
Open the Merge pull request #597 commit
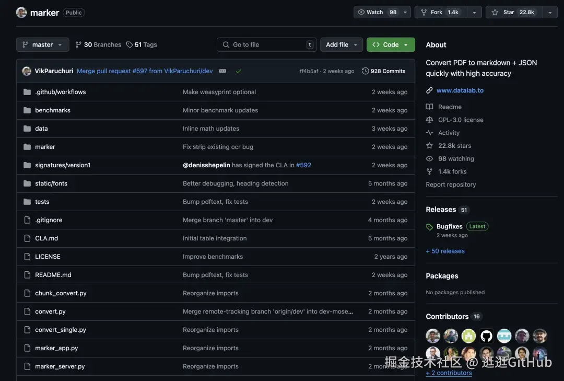(x=145, y=71)
